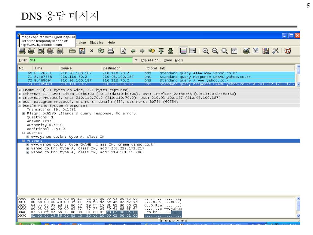Open Help lifebuoy icon
The height and width of the screenshot is (235, 313).
287,51
